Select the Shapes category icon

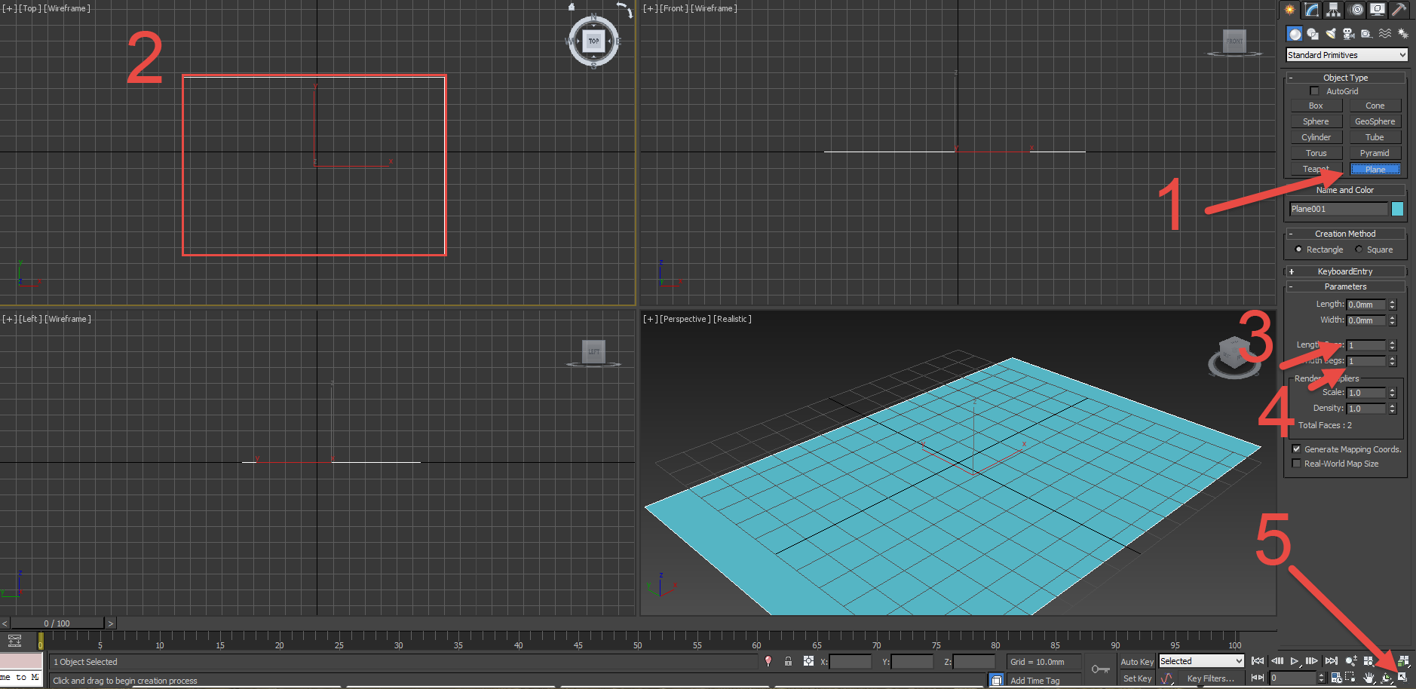click(1313, 34)
